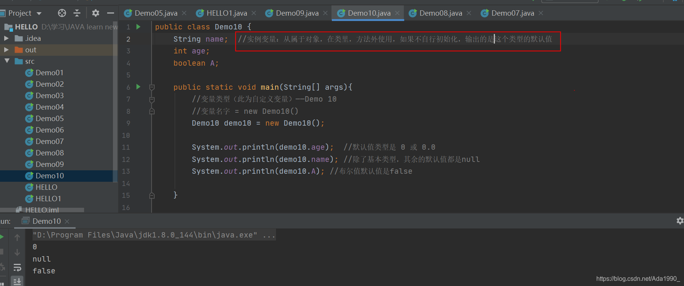Viewport: 684px width, 286px height.
Task: Expand the .idea folder
Action: click(x=6, y=38)
